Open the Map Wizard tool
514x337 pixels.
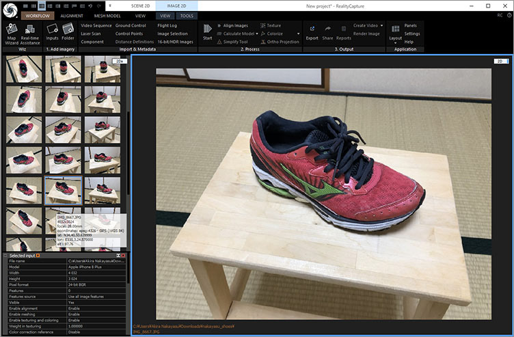pos(12,33)
